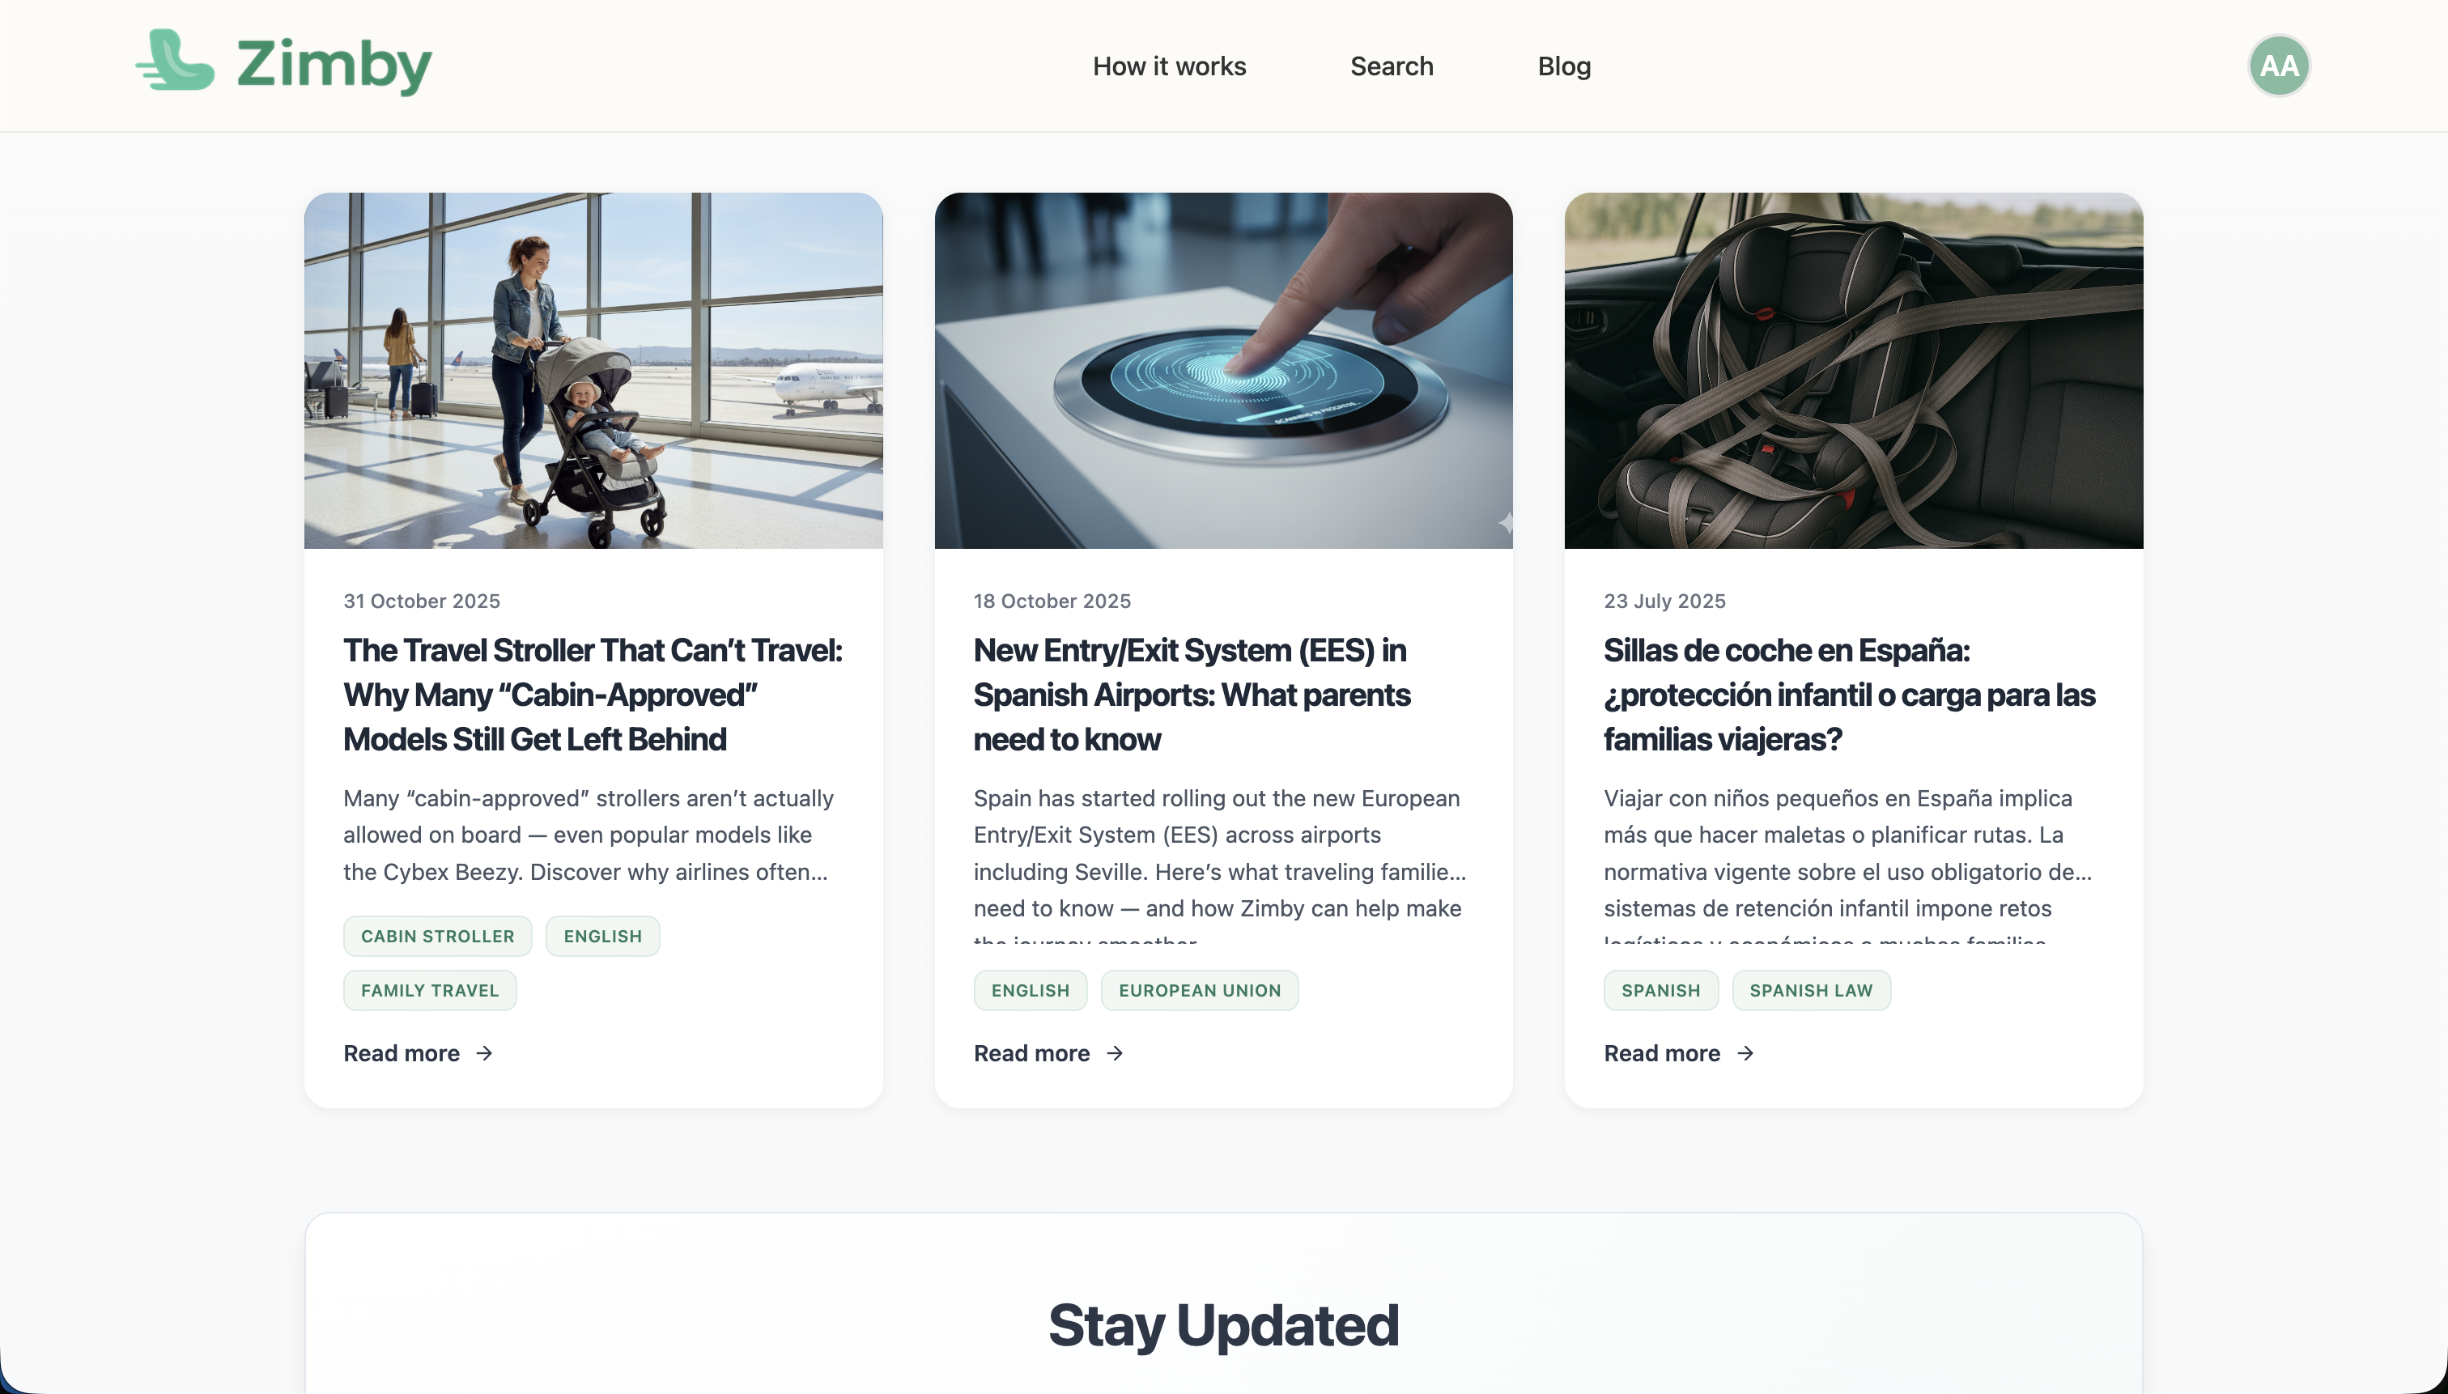Screen dimensions: 2448x1394
Task: Click the EUROPEAN UNION tag
Action: tap(1200, 990)
